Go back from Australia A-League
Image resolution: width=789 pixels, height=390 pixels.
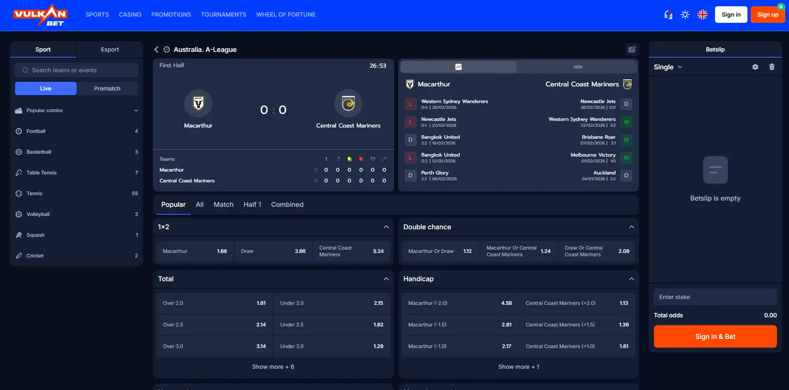click(x=156, y=49)
